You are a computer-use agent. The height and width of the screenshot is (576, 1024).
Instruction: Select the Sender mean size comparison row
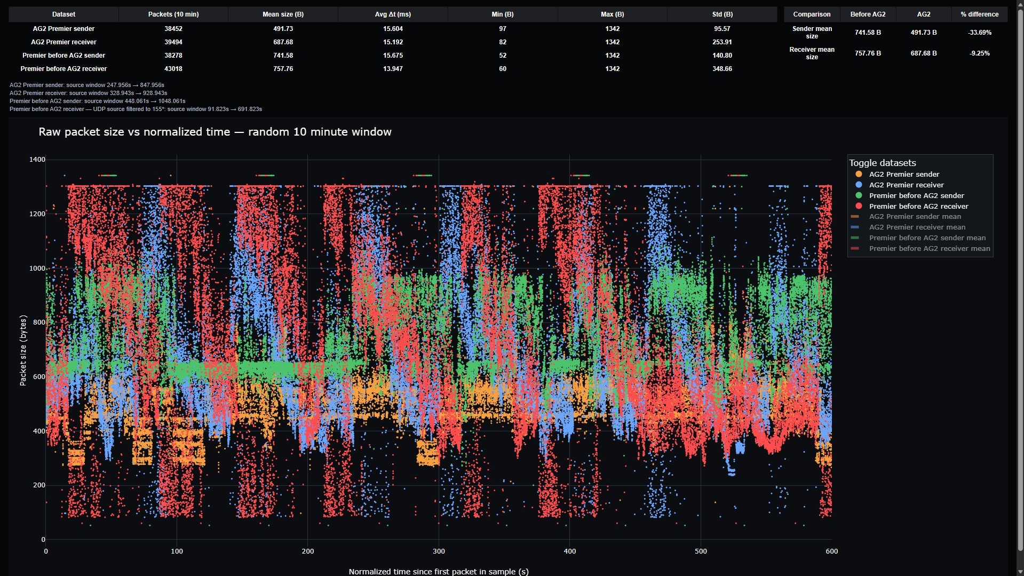(812, 33)
